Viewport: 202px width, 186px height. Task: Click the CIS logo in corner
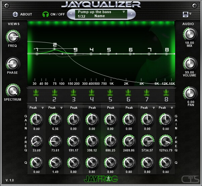click(190, 179)
